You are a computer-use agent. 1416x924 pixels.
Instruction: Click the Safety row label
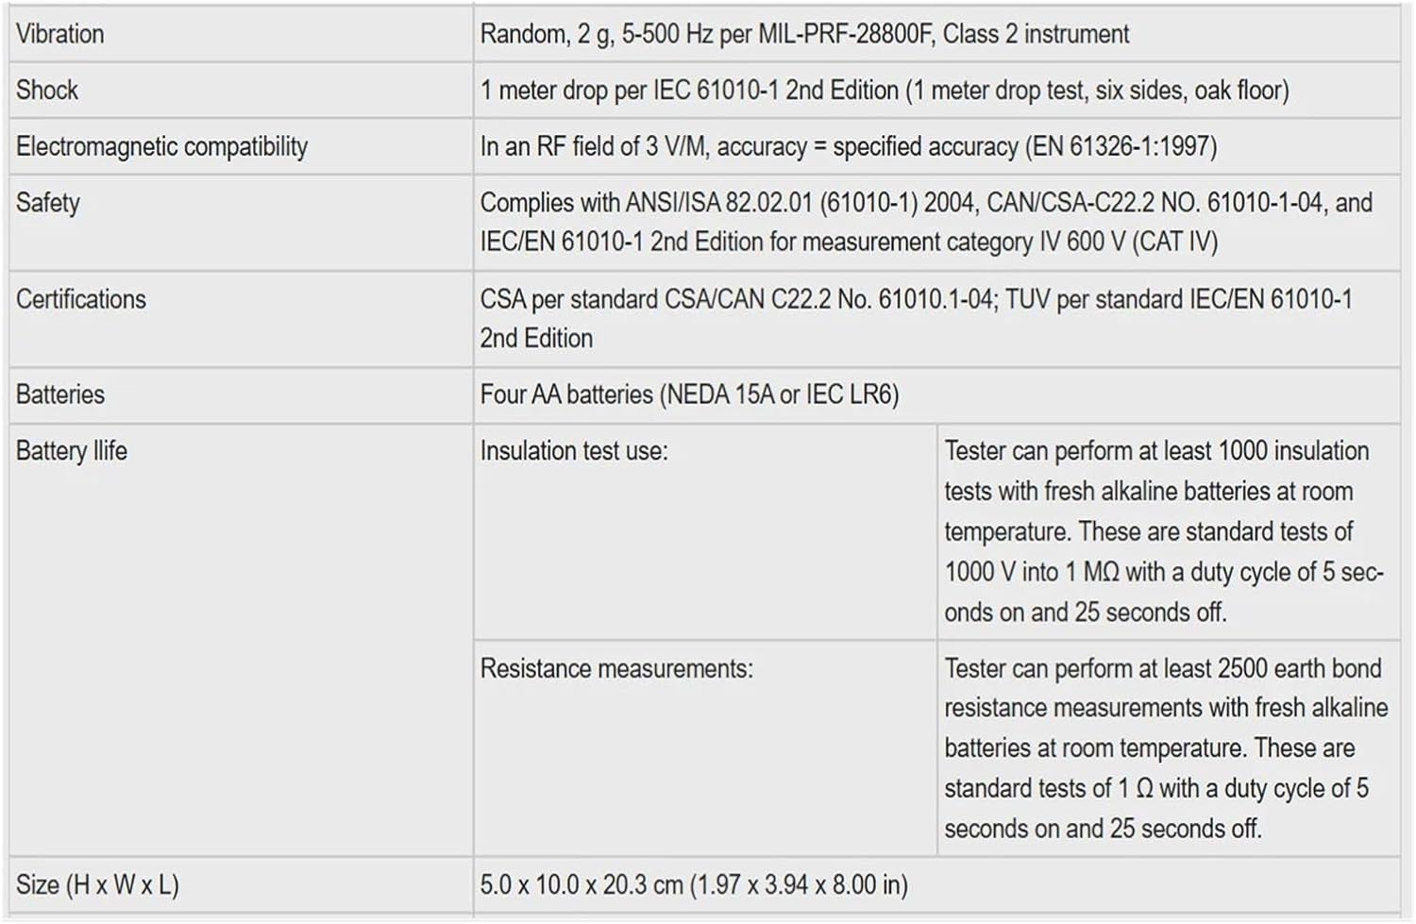(48, 203)
